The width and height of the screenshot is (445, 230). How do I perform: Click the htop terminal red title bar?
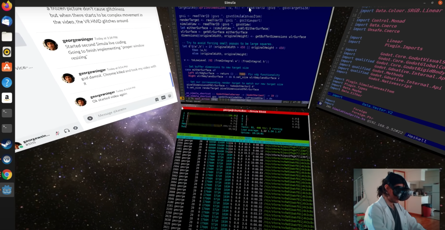[245, 111]
